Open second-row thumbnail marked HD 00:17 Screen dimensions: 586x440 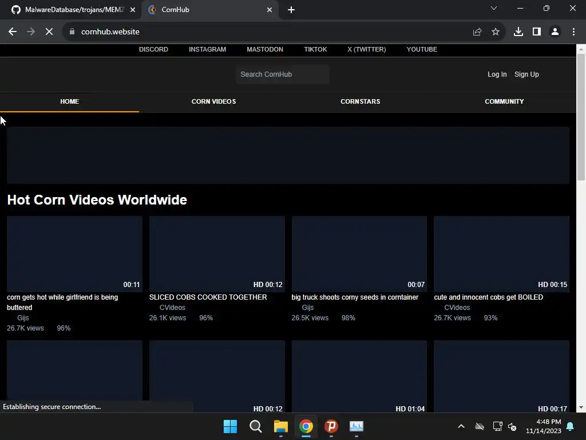point(501,376)
